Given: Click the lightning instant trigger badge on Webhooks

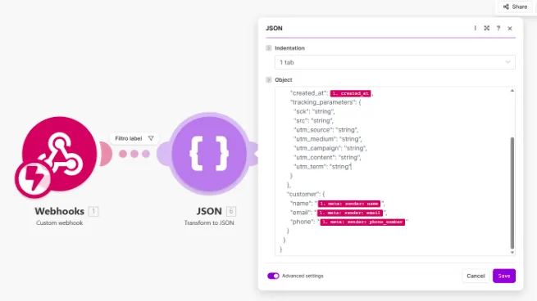Looking at the screenshot, I should 34,179.
